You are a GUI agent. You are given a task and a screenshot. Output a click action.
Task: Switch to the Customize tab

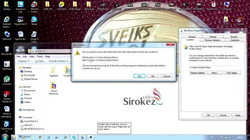235,40
